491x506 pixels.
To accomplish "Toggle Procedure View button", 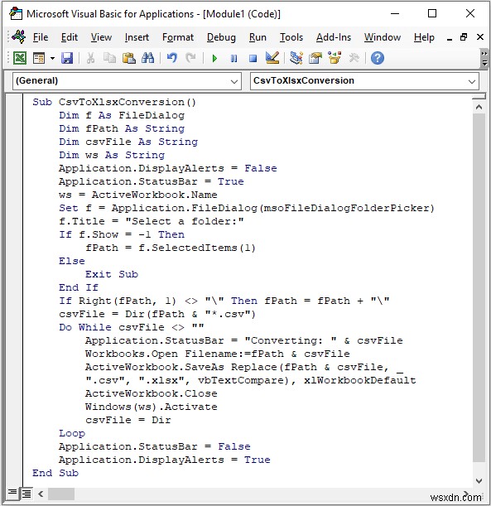I will (12, 493).
